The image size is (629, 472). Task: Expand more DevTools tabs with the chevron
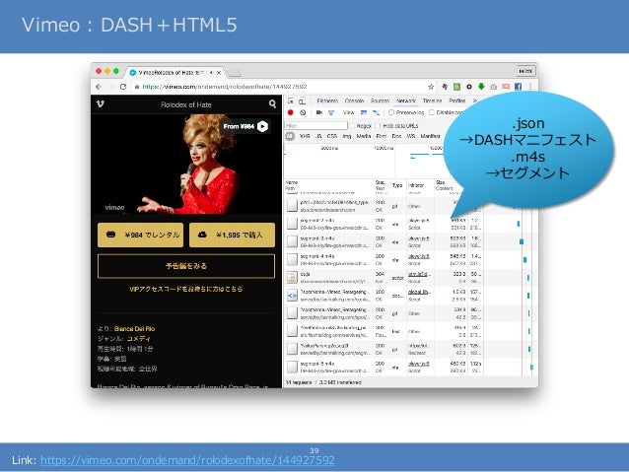click(x=474, y=101)
